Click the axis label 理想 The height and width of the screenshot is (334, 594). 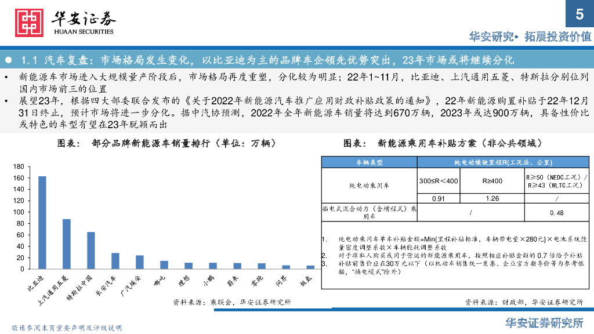tap(184, 281)
